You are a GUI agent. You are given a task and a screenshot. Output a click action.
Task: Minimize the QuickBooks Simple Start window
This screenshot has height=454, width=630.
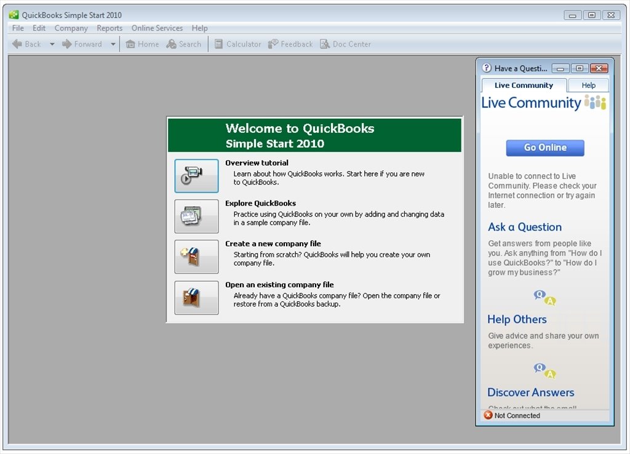[x=573, y=15]
